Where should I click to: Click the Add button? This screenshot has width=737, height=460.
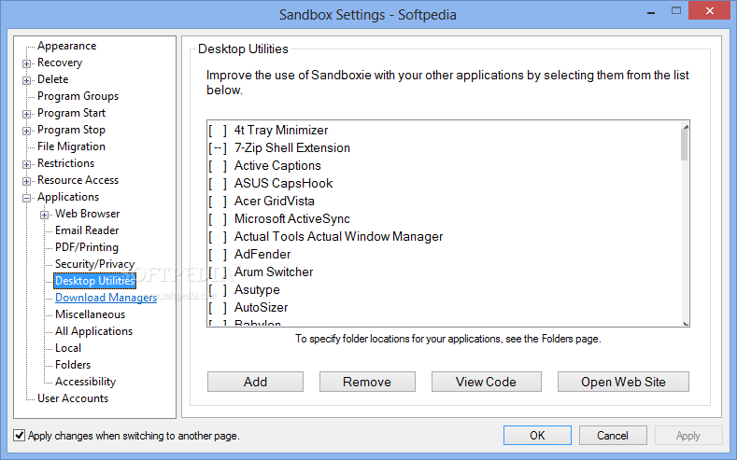point(255,382)
